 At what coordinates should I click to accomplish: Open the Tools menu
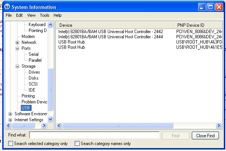pyautogui.click(x=45, y=15)
